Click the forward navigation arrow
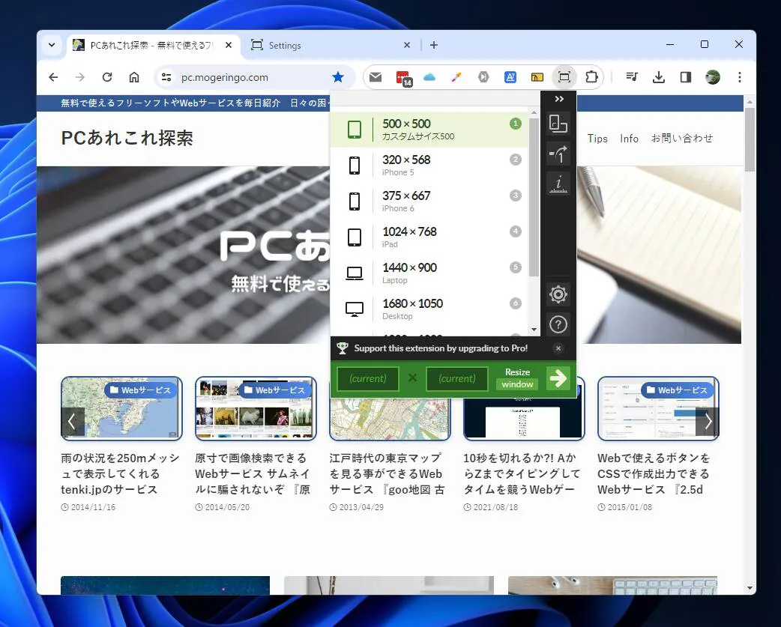Viewport: 781px width, 627px height. tap(80, 77)
